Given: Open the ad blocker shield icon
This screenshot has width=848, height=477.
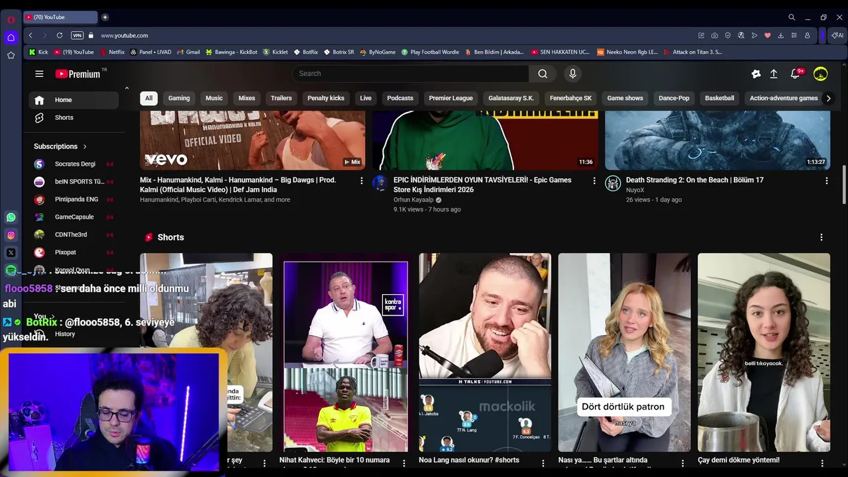Looking at the screenshot, I should tap(727, 35).
